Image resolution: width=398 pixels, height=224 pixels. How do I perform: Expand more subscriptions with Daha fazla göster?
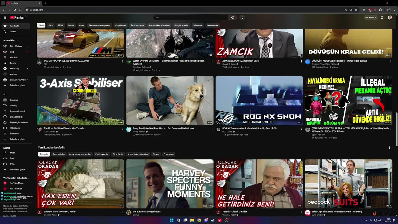click(16, 85)
